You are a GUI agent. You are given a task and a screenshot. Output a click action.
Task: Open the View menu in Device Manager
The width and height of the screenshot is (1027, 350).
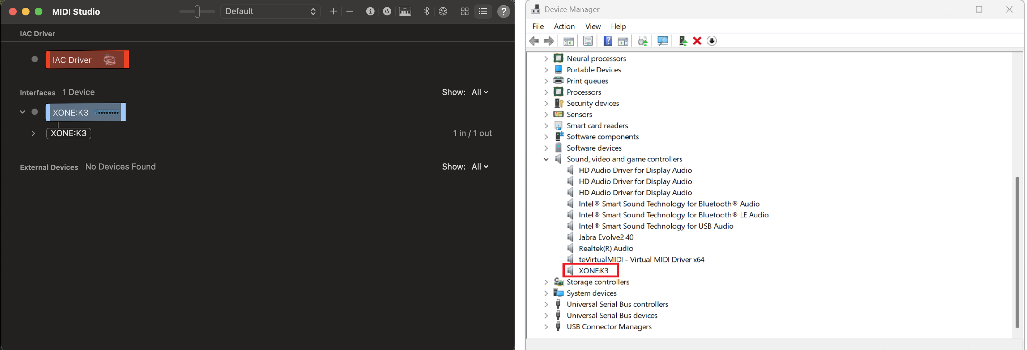(593, 26)
